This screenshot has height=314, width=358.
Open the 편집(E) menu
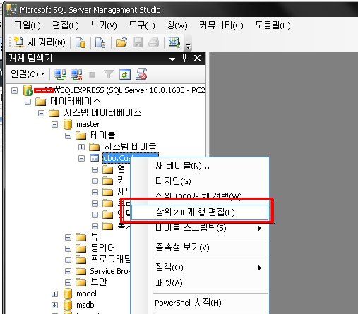pos(66,25)
